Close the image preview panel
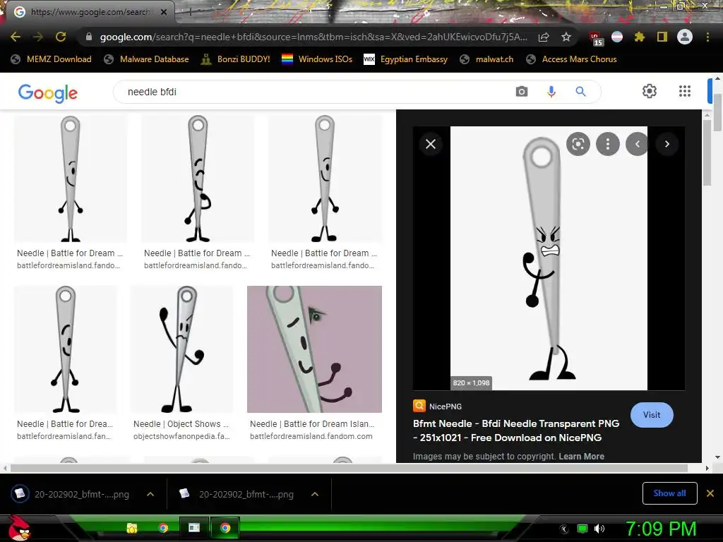This screenshot has width=723, height=542. [431, 144]
